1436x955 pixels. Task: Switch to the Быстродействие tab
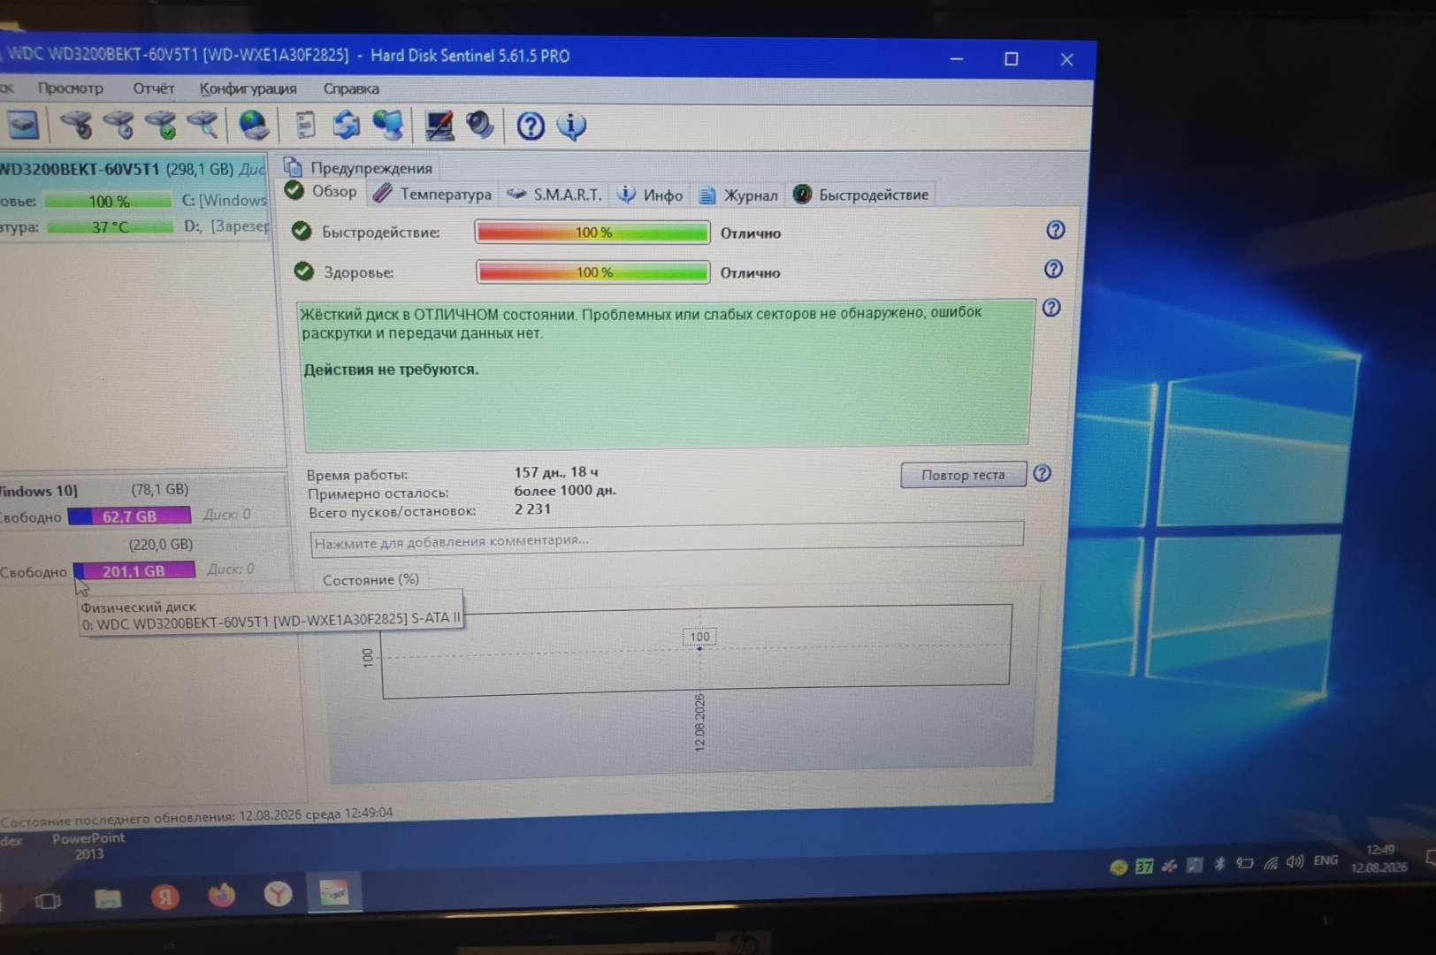(861, 195)
